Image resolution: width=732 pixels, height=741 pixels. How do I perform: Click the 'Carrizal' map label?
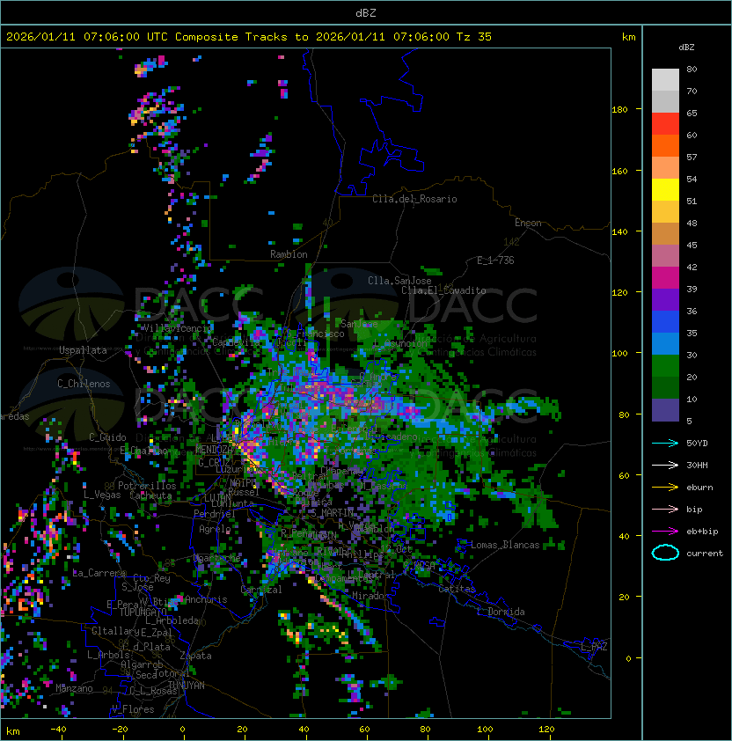point(261,590)
